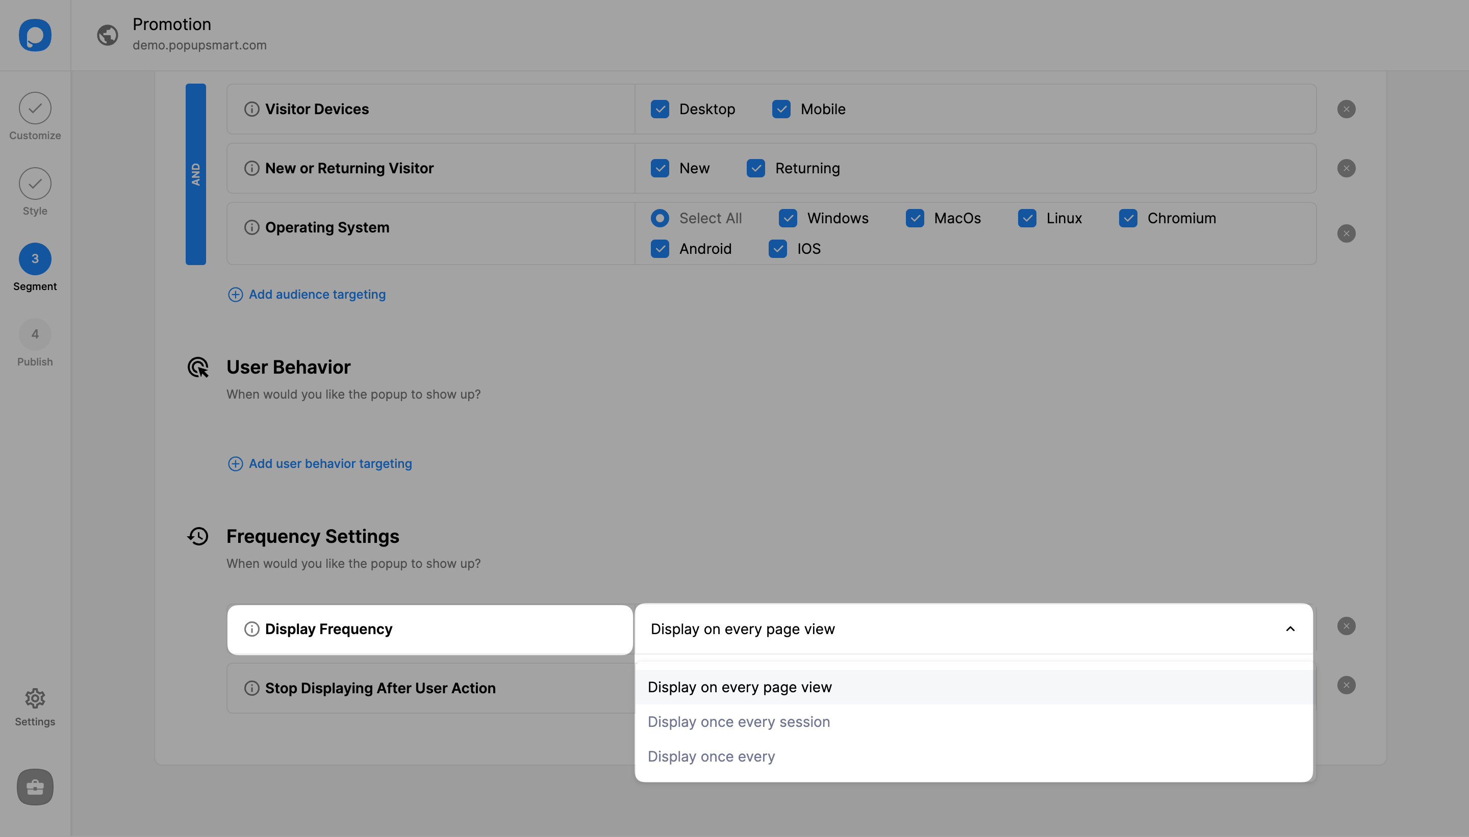This screenshot has height=837, width=1469.
Task: Click the Popupsmart logo icon
Action: pyautogui.click(x=35, y=35)
